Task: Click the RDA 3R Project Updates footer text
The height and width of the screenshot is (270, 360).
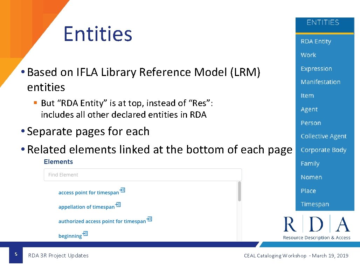Action: click(x=58, y=256)
